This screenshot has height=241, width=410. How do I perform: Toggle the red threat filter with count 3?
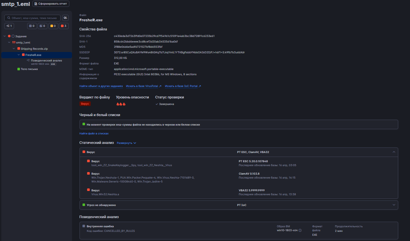64,26
